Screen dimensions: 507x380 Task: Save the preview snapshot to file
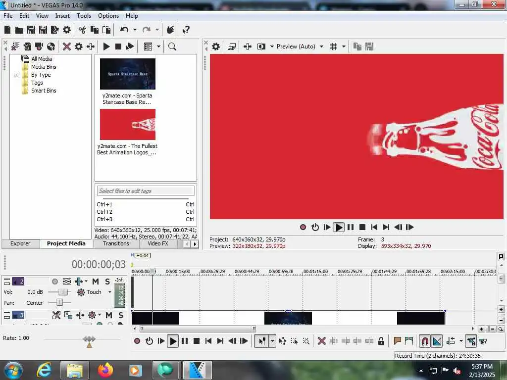click(x=369, y=47)
